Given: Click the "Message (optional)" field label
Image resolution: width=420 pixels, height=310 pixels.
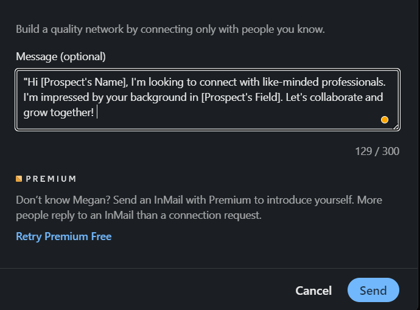Looking at the screenshot, I should [x=61, y=57].
